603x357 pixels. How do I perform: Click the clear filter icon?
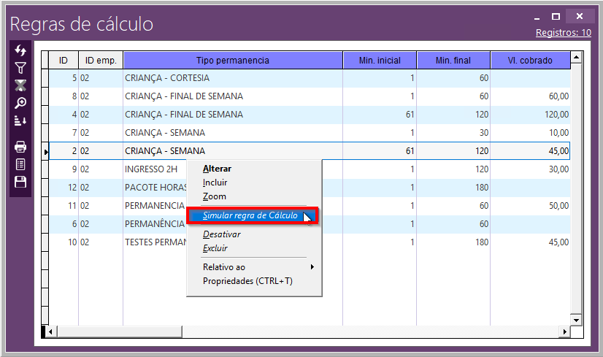coord(20,85)
